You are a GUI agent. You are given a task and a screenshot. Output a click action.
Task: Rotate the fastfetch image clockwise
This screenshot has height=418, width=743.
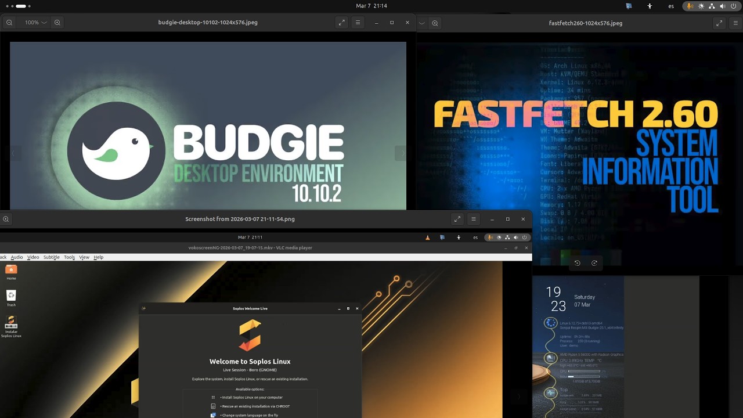594,263
